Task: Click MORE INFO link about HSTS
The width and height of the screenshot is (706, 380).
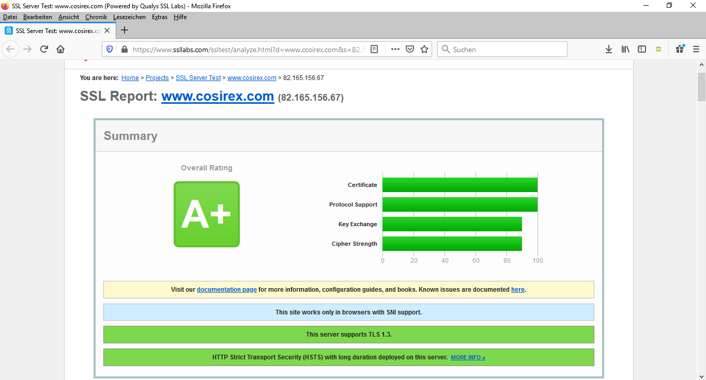Action: click(468, 357)
